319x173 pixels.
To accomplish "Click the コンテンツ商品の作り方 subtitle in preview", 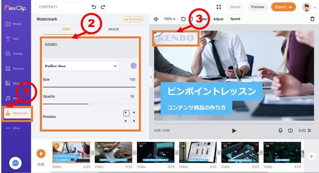I will pos(196,108).
